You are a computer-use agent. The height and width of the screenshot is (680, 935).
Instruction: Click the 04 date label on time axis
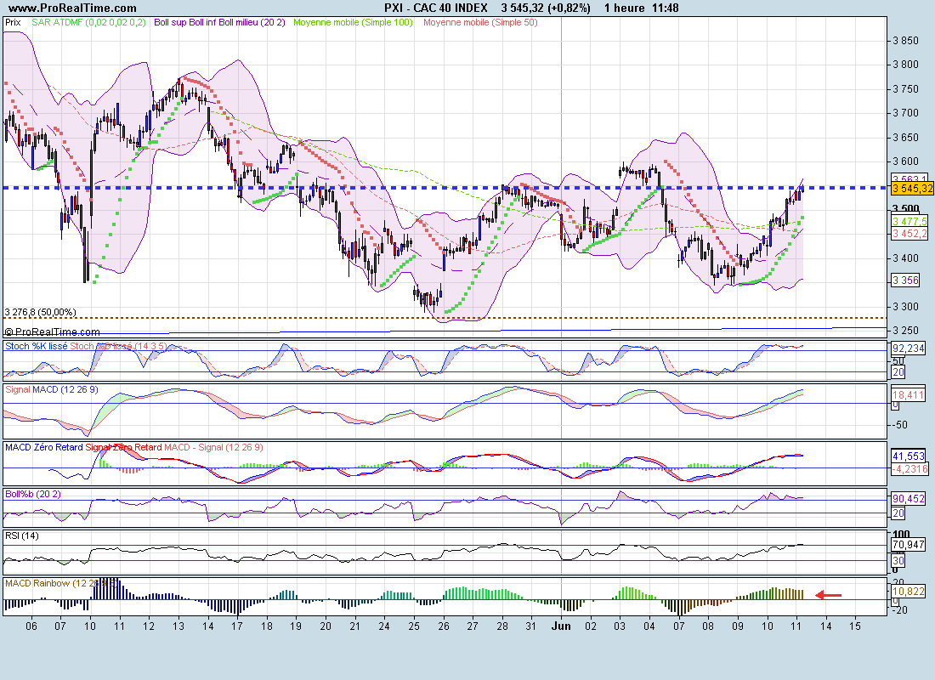click(649, 626)
